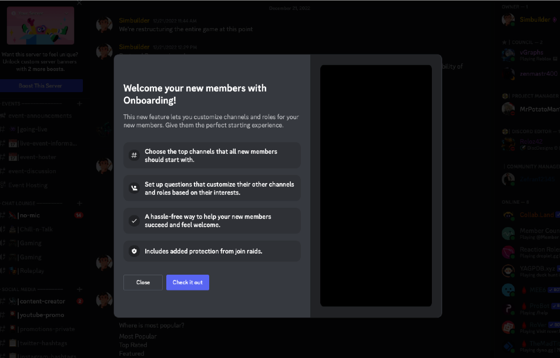Click the plus icon beside CHAT LOUNGE
Viewport: 560px width, 358px height.
tap(79, 203)
